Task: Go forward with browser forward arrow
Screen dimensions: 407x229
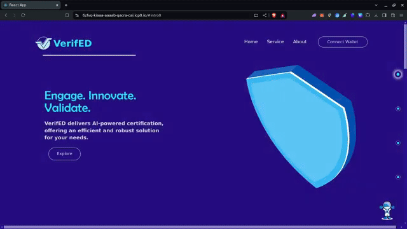Action: 14,15
